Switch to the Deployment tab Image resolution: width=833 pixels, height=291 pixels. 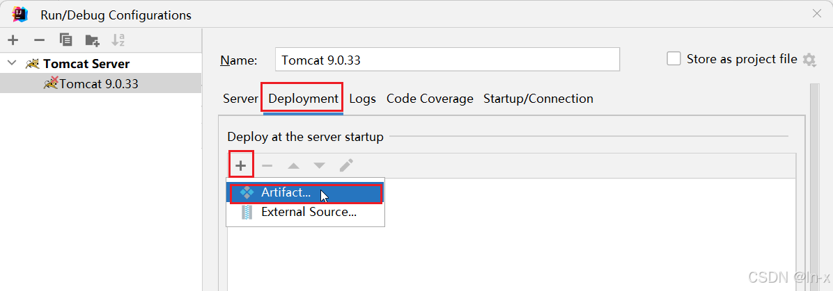click(x=304, y=99)
